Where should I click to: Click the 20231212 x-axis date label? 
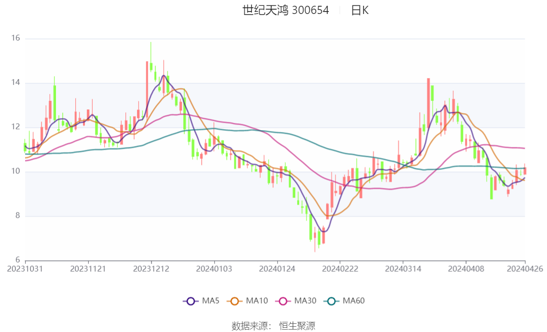click(x=151, y=269)
